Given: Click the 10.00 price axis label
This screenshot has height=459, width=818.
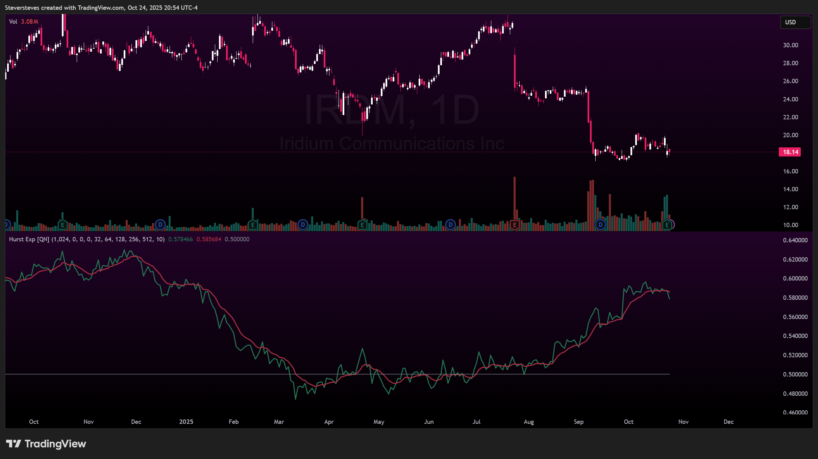Looking at the screenshot, I should coord(791,225).
